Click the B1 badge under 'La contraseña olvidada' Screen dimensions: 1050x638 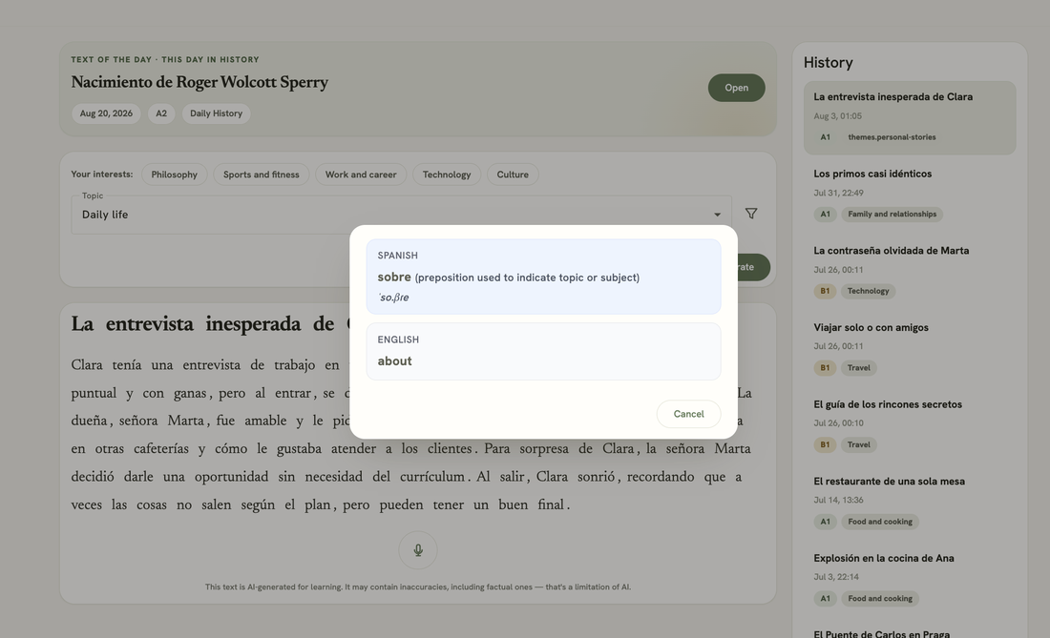(x=825, y=291)
